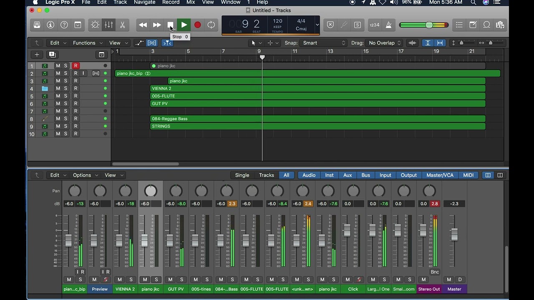Start playback with the green Play button
The image size is (534, 300).
point(184,25)
